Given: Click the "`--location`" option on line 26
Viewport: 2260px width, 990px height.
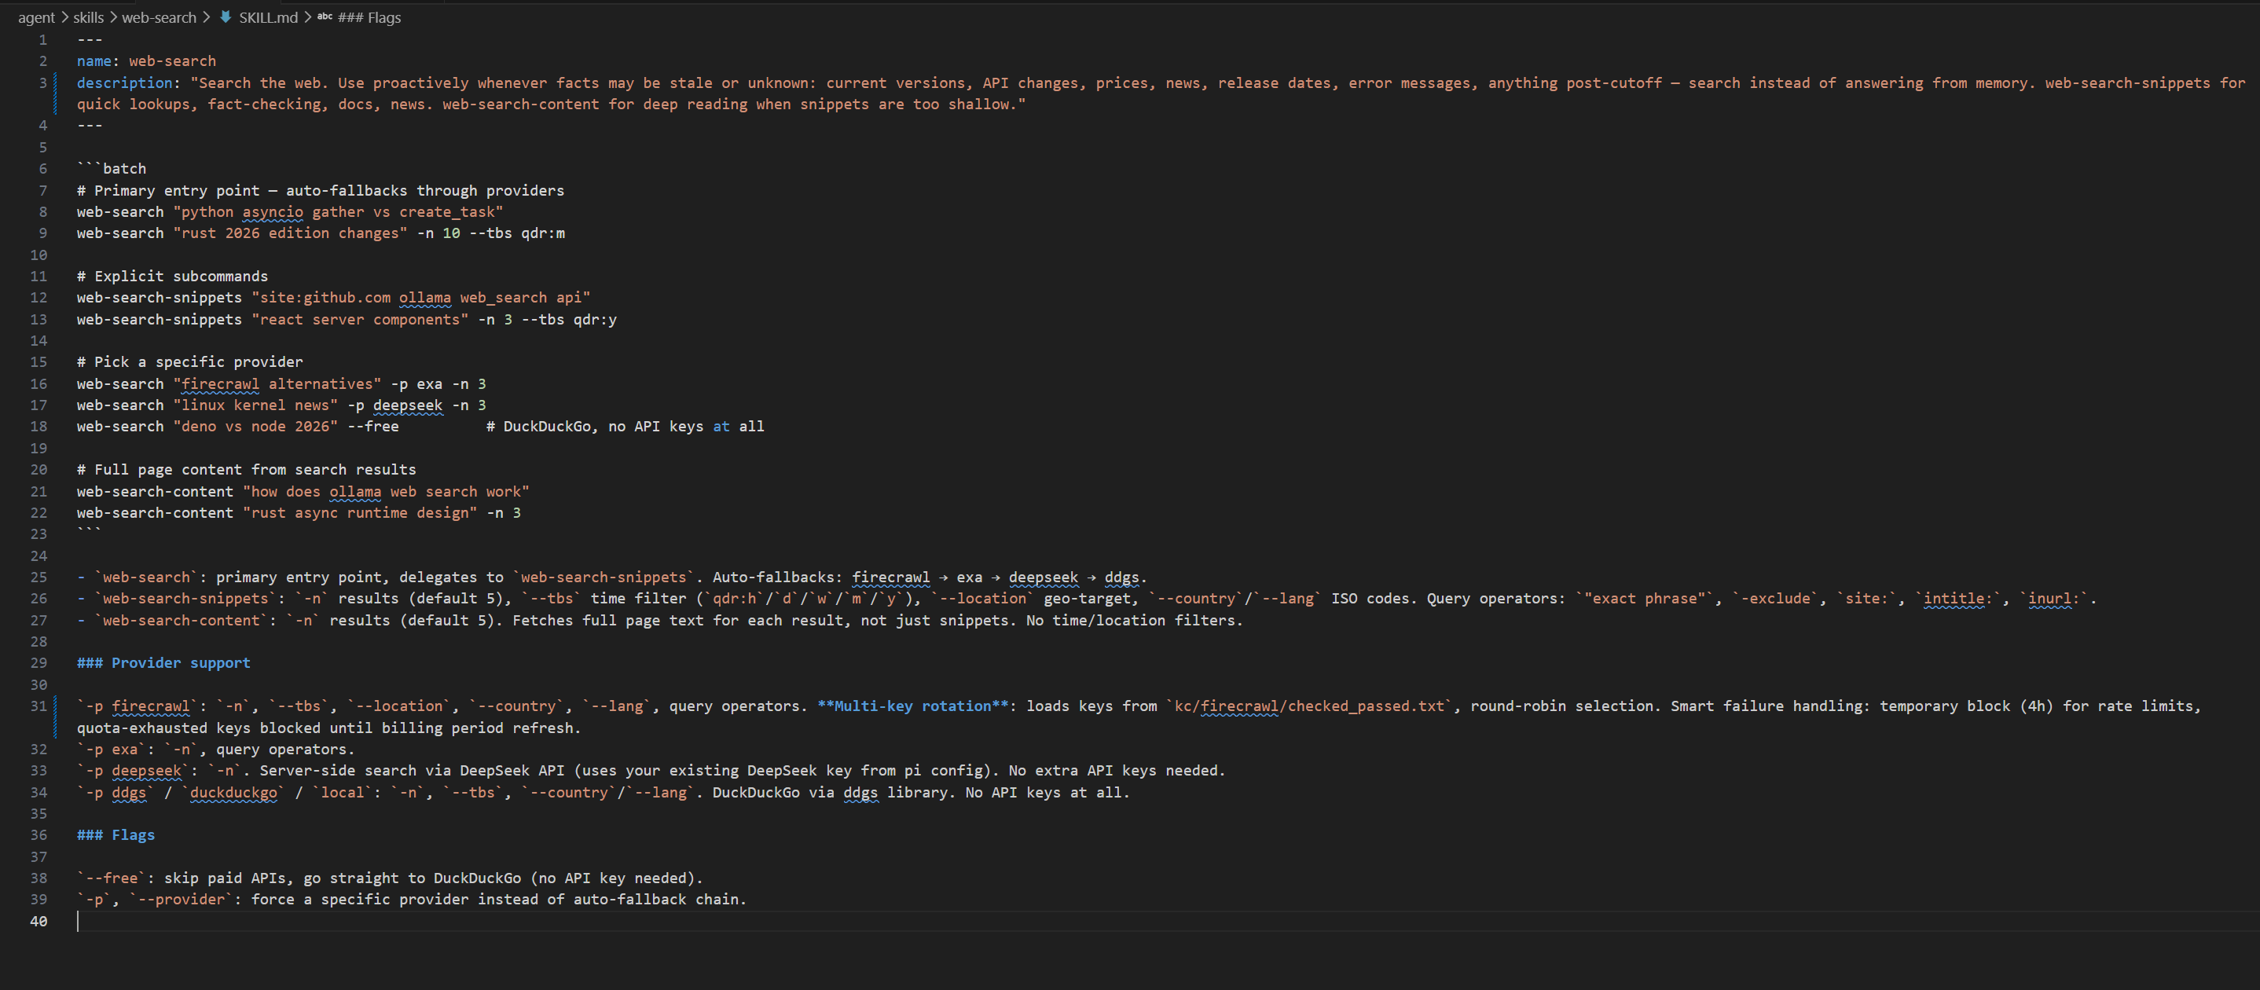Looking at the screenshot, I should point(982,599).
